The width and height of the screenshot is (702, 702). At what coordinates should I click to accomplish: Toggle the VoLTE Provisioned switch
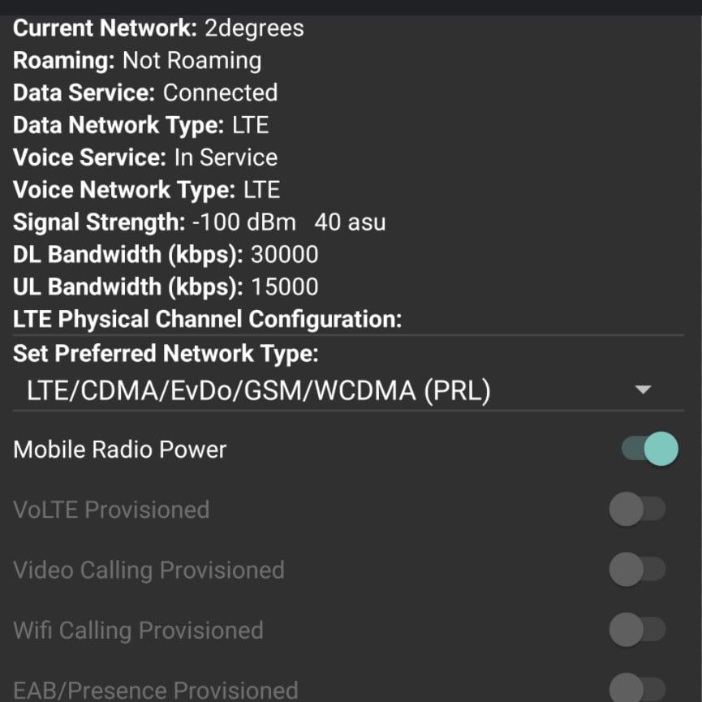637,510
